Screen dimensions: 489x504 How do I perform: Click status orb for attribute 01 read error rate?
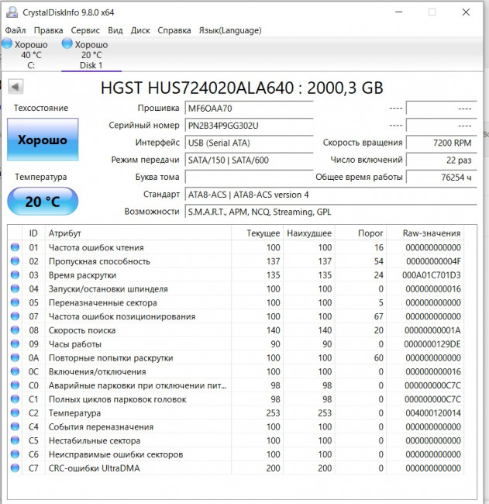point(15,247)
